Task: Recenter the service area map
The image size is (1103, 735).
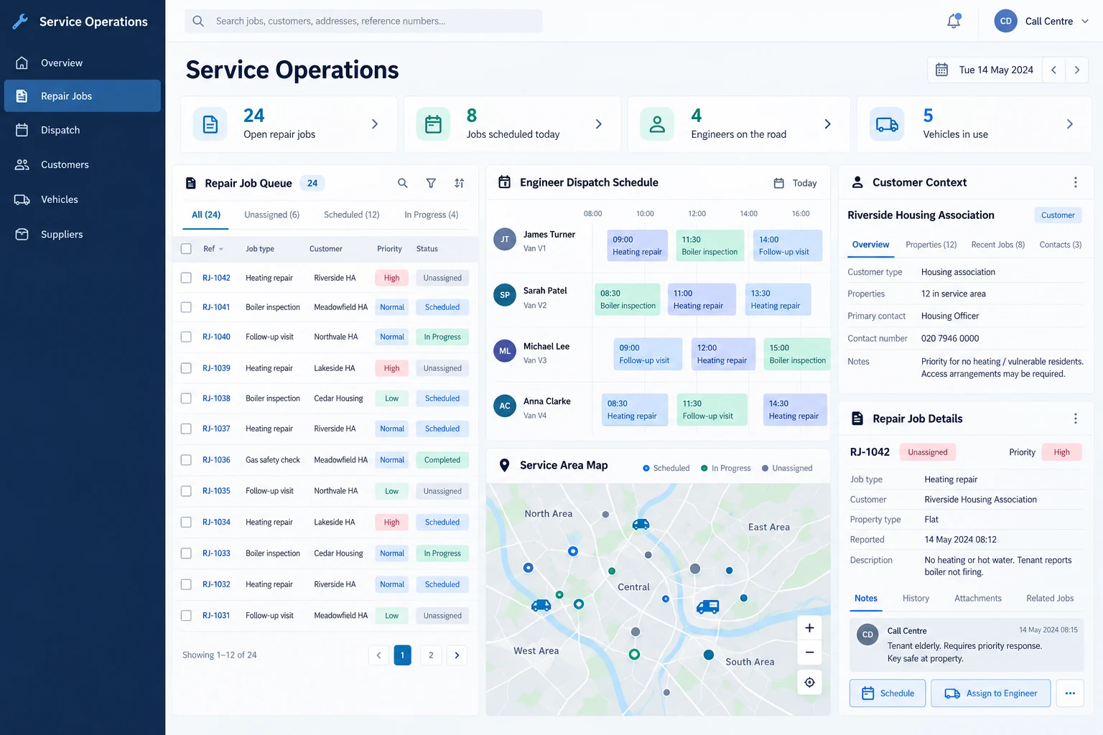Action: click(x=809, y=683)
